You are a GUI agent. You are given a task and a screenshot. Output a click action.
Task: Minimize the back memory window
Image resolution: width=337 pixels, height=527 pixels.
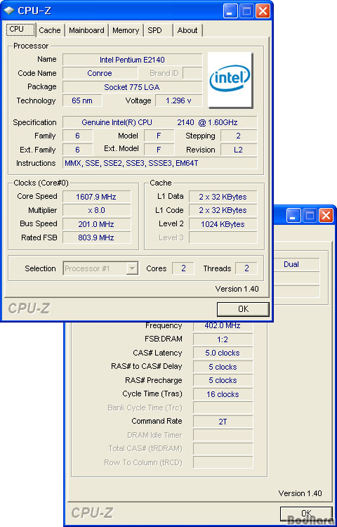tap(293, 216)
